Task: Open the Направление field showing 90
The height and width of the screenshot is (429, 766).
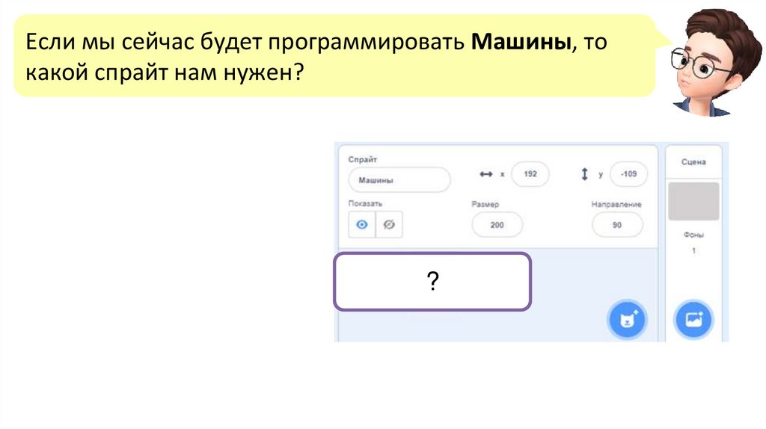Action: tap(616, 224)
